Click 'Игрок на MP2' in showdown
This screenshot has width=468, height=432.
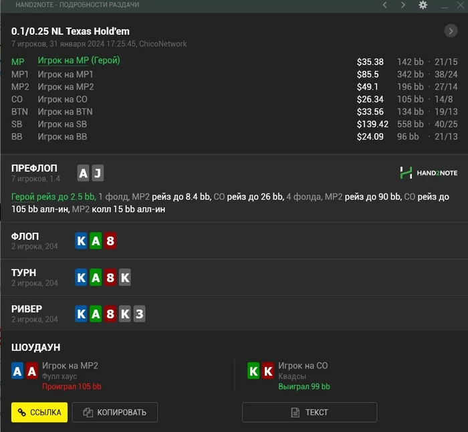pyautogui.click(x=70, y=366)
